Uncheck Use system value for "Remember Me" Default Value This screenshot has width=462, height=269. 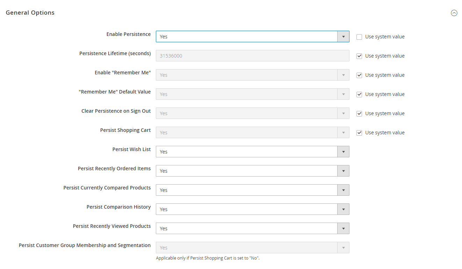(359, 94)
